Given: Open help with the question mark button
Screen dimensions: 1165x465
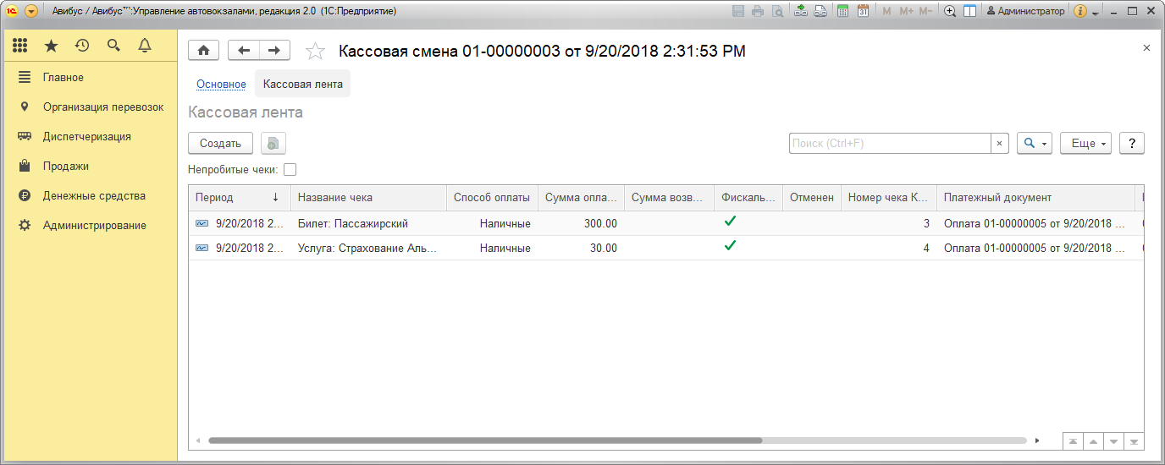Looking at the screenshot, I should 1132,144.
